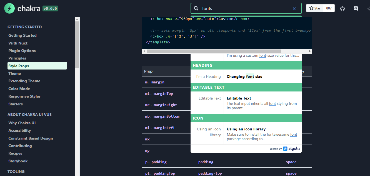Open Why Chakra UI
370x176 pixels.
pos(22,123)
